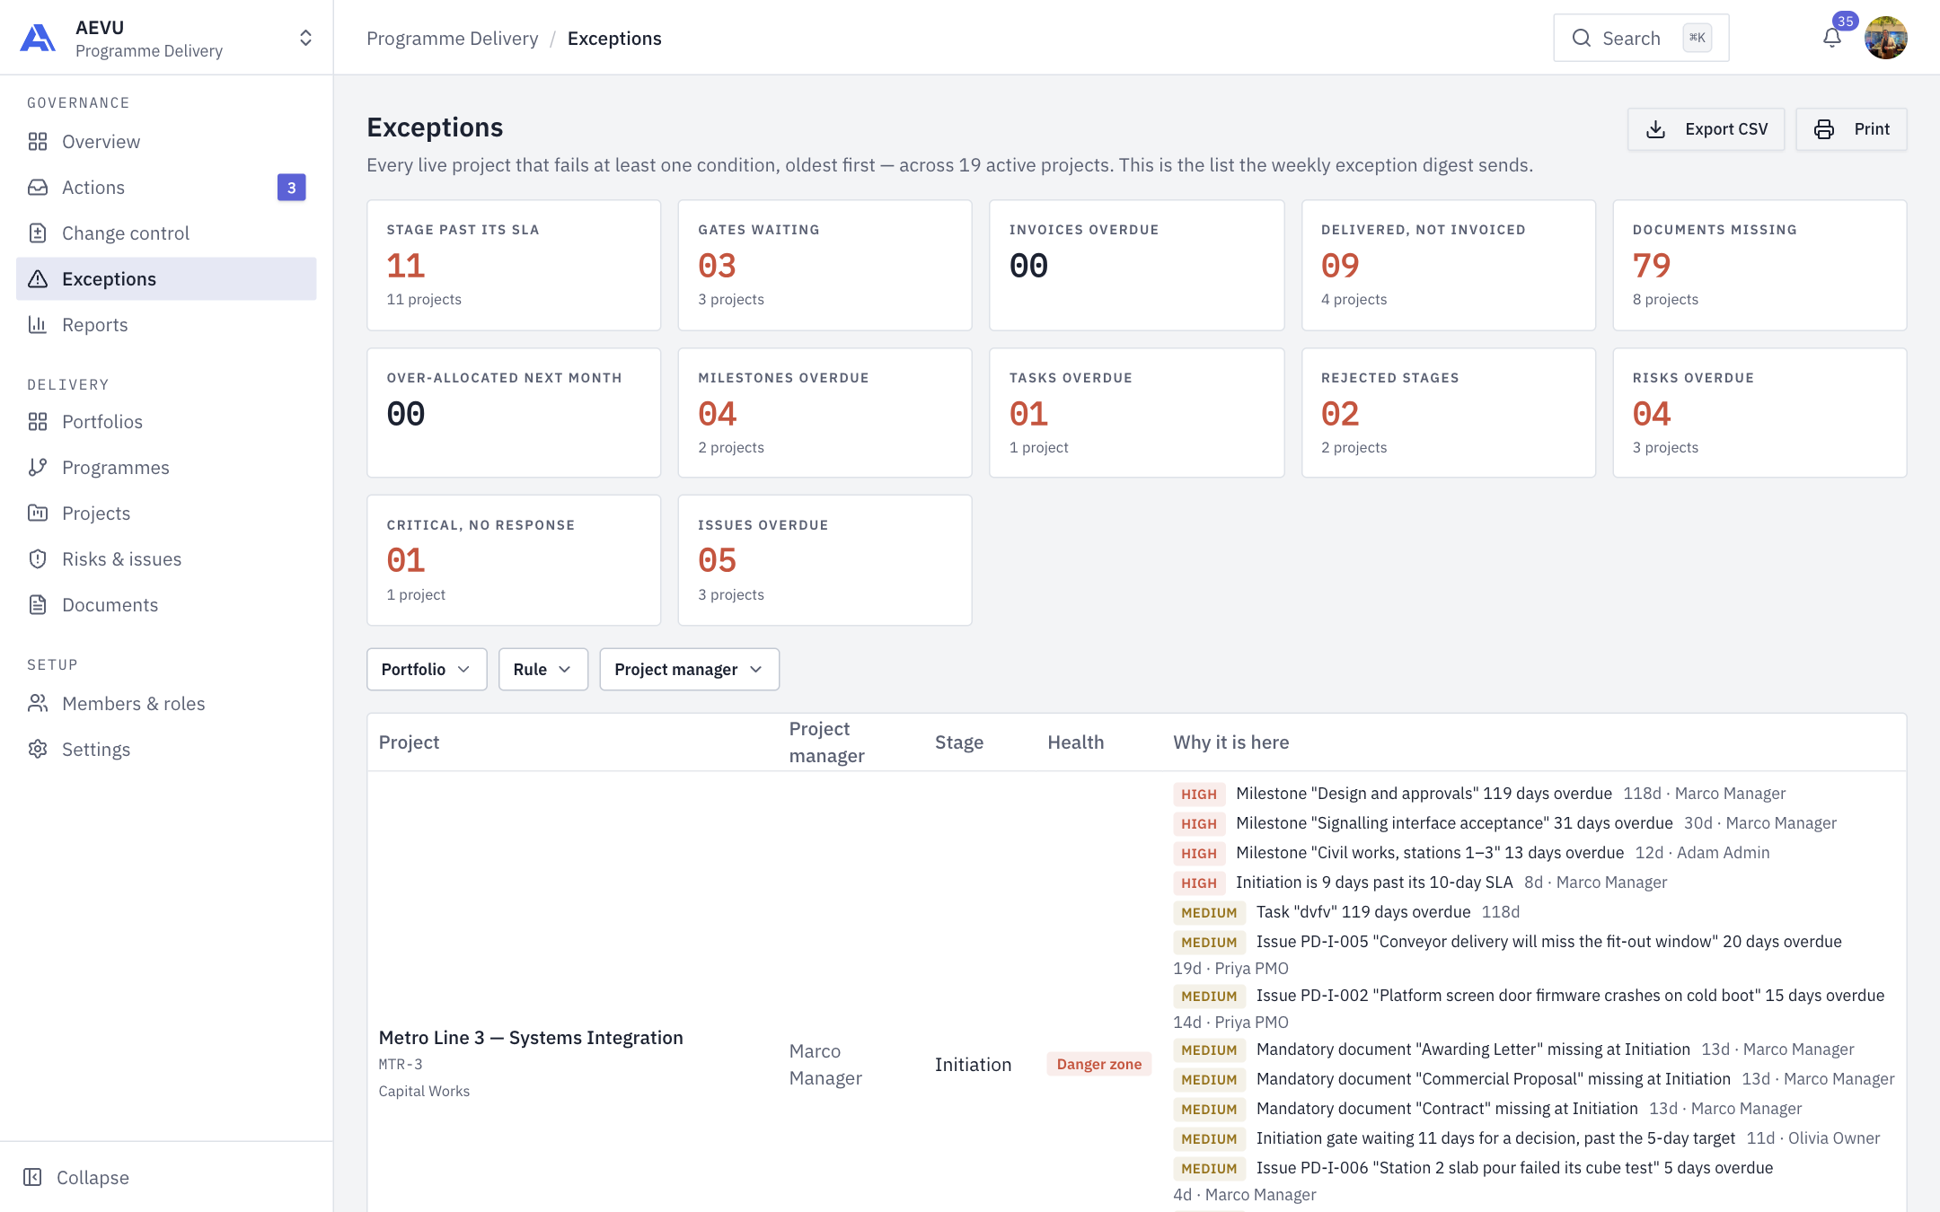Click the Risks & issues shield icon
The width and height of the screenshot is (1940, 1212).
[x=38, y=559]
